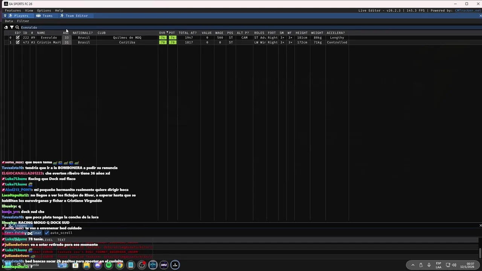Open the edit icon for Everaldo
Viewport: 482px width, 271px height.
click(18, 38)
